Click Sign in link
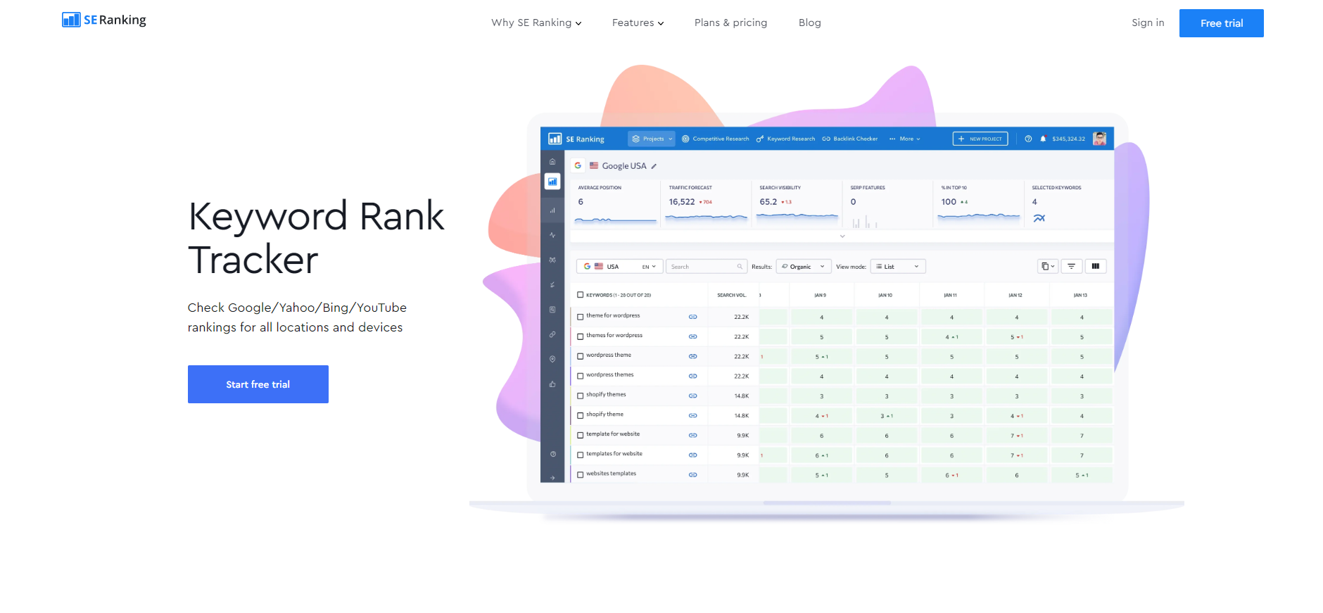 point(1148,23)
